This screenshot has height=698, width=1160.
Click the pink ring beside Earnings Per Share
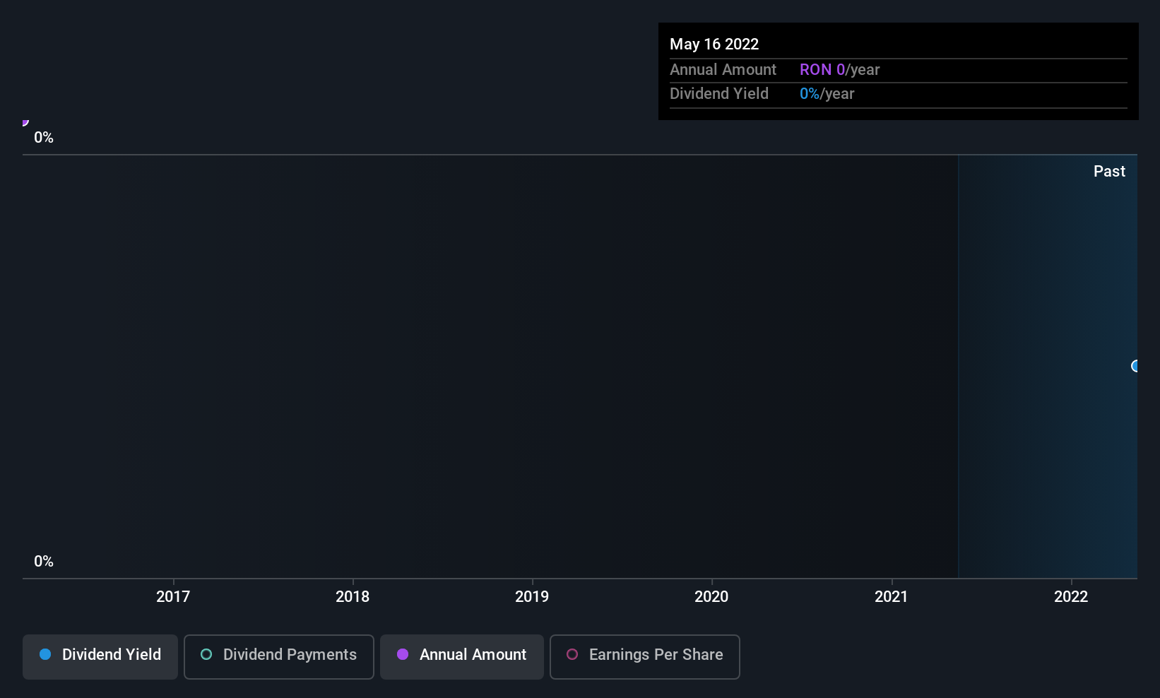coord(572,655)
